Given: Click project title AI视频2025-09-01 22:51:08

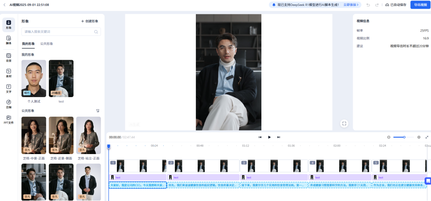Looking at the screenshot, I should click(29, 5).
